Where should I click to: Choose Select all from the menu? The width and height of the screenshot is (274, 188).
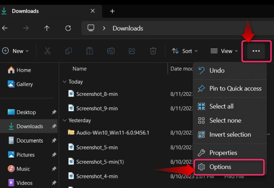click(229, 107)
